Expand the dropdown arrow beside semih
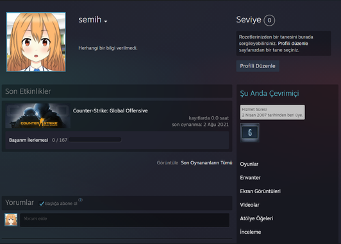Viewport: 341px width, 244px height. point(106,21)
